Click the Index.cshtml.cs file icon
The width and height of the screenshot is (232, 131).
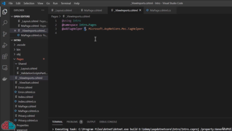pos(16,102)
